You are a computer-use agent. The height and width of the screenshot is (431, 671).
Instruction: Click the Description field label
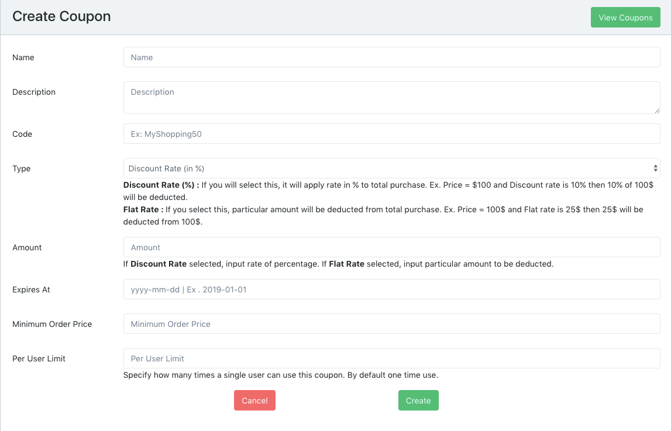34,92
